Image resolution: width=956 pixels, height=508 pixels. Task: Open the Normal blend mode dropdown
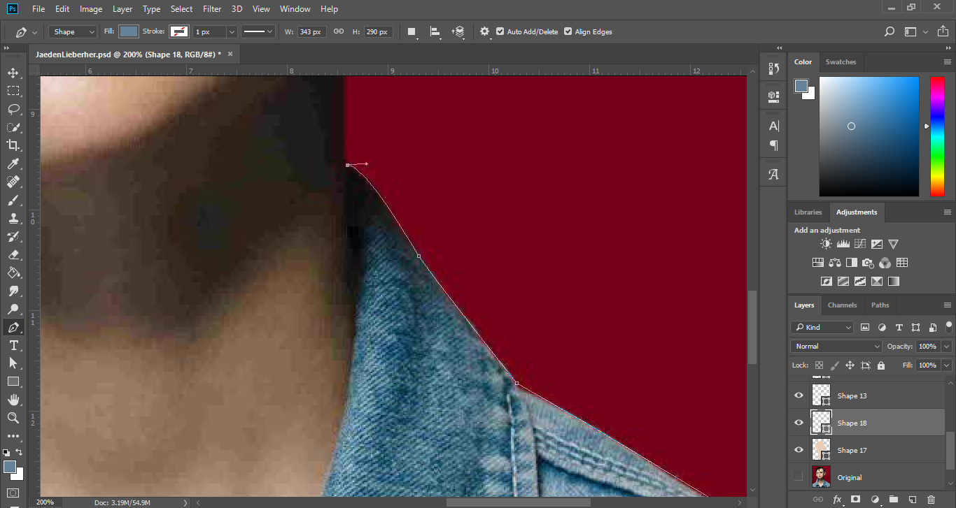[836, 347]
